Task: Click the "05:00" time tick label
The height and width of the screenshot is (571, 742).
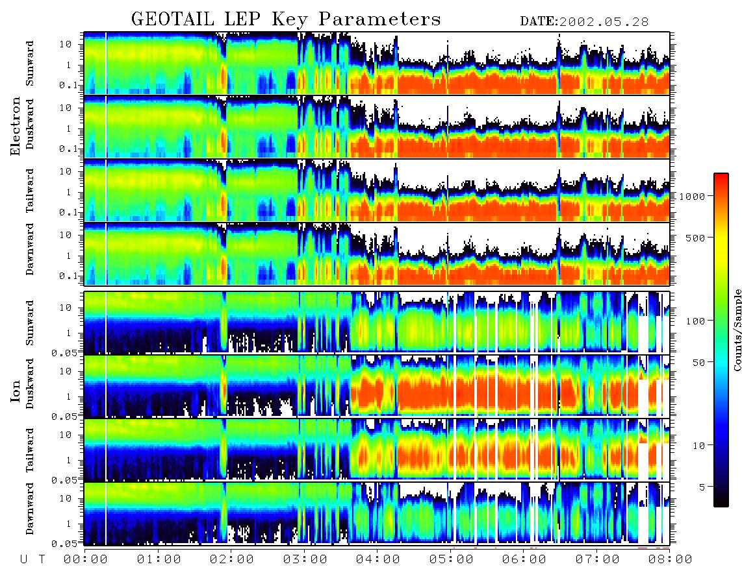Action: pyautogui.click(x=452, y=560)
